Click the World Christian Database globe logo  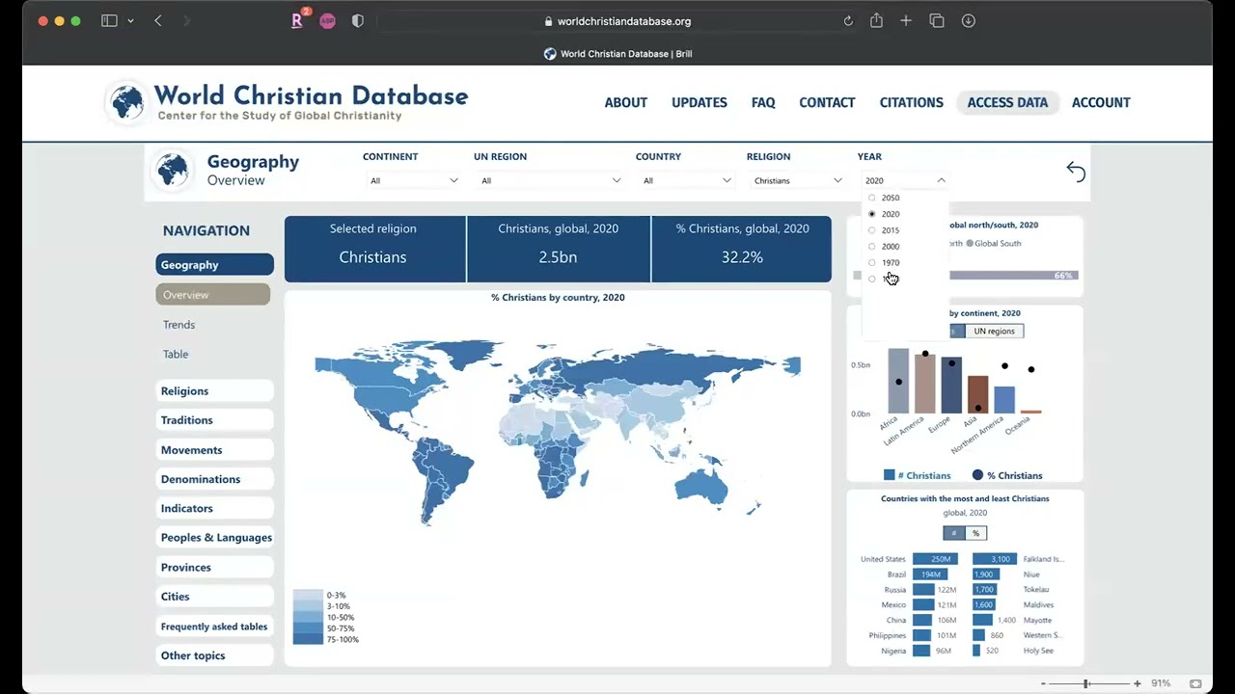coord(127,102)
